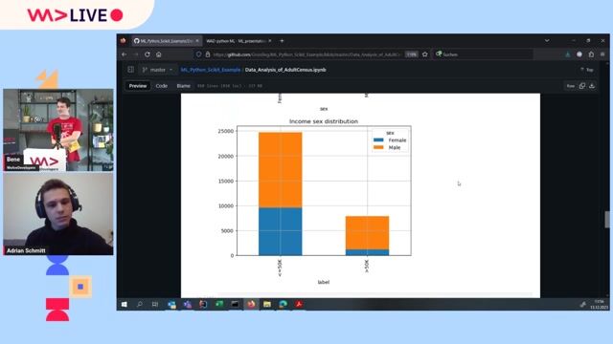This screenshot has height=344, width=613.
Task: Open Task View in the taskbar
Action: click(x=155, y=304)
